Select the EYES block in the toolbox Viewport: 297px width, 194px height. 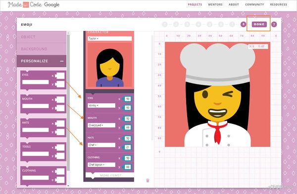tap(43, 80)
